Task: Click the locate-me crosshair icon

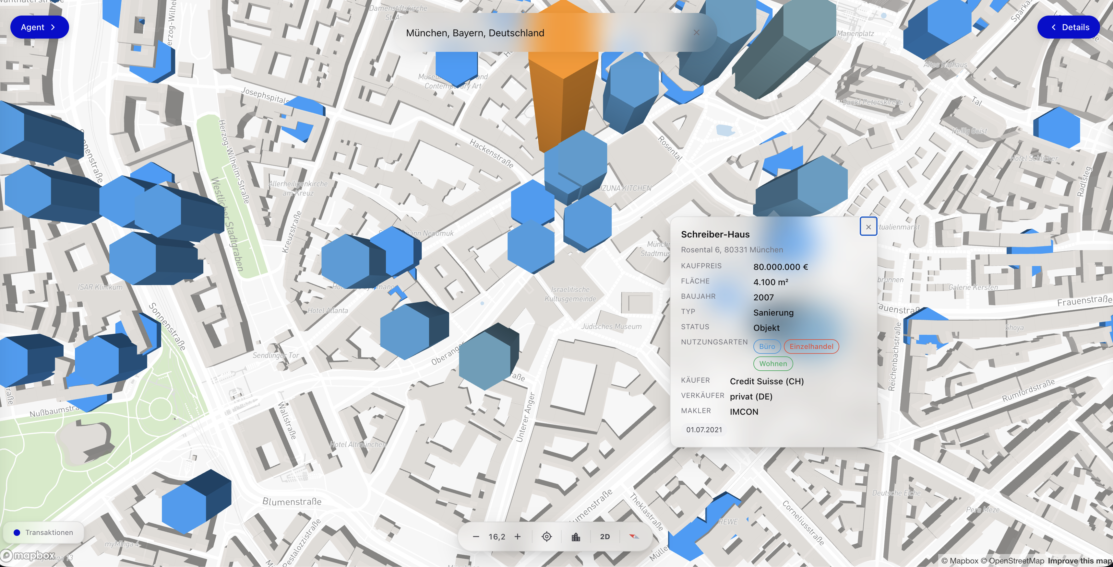Action: (x=546, y=536)
